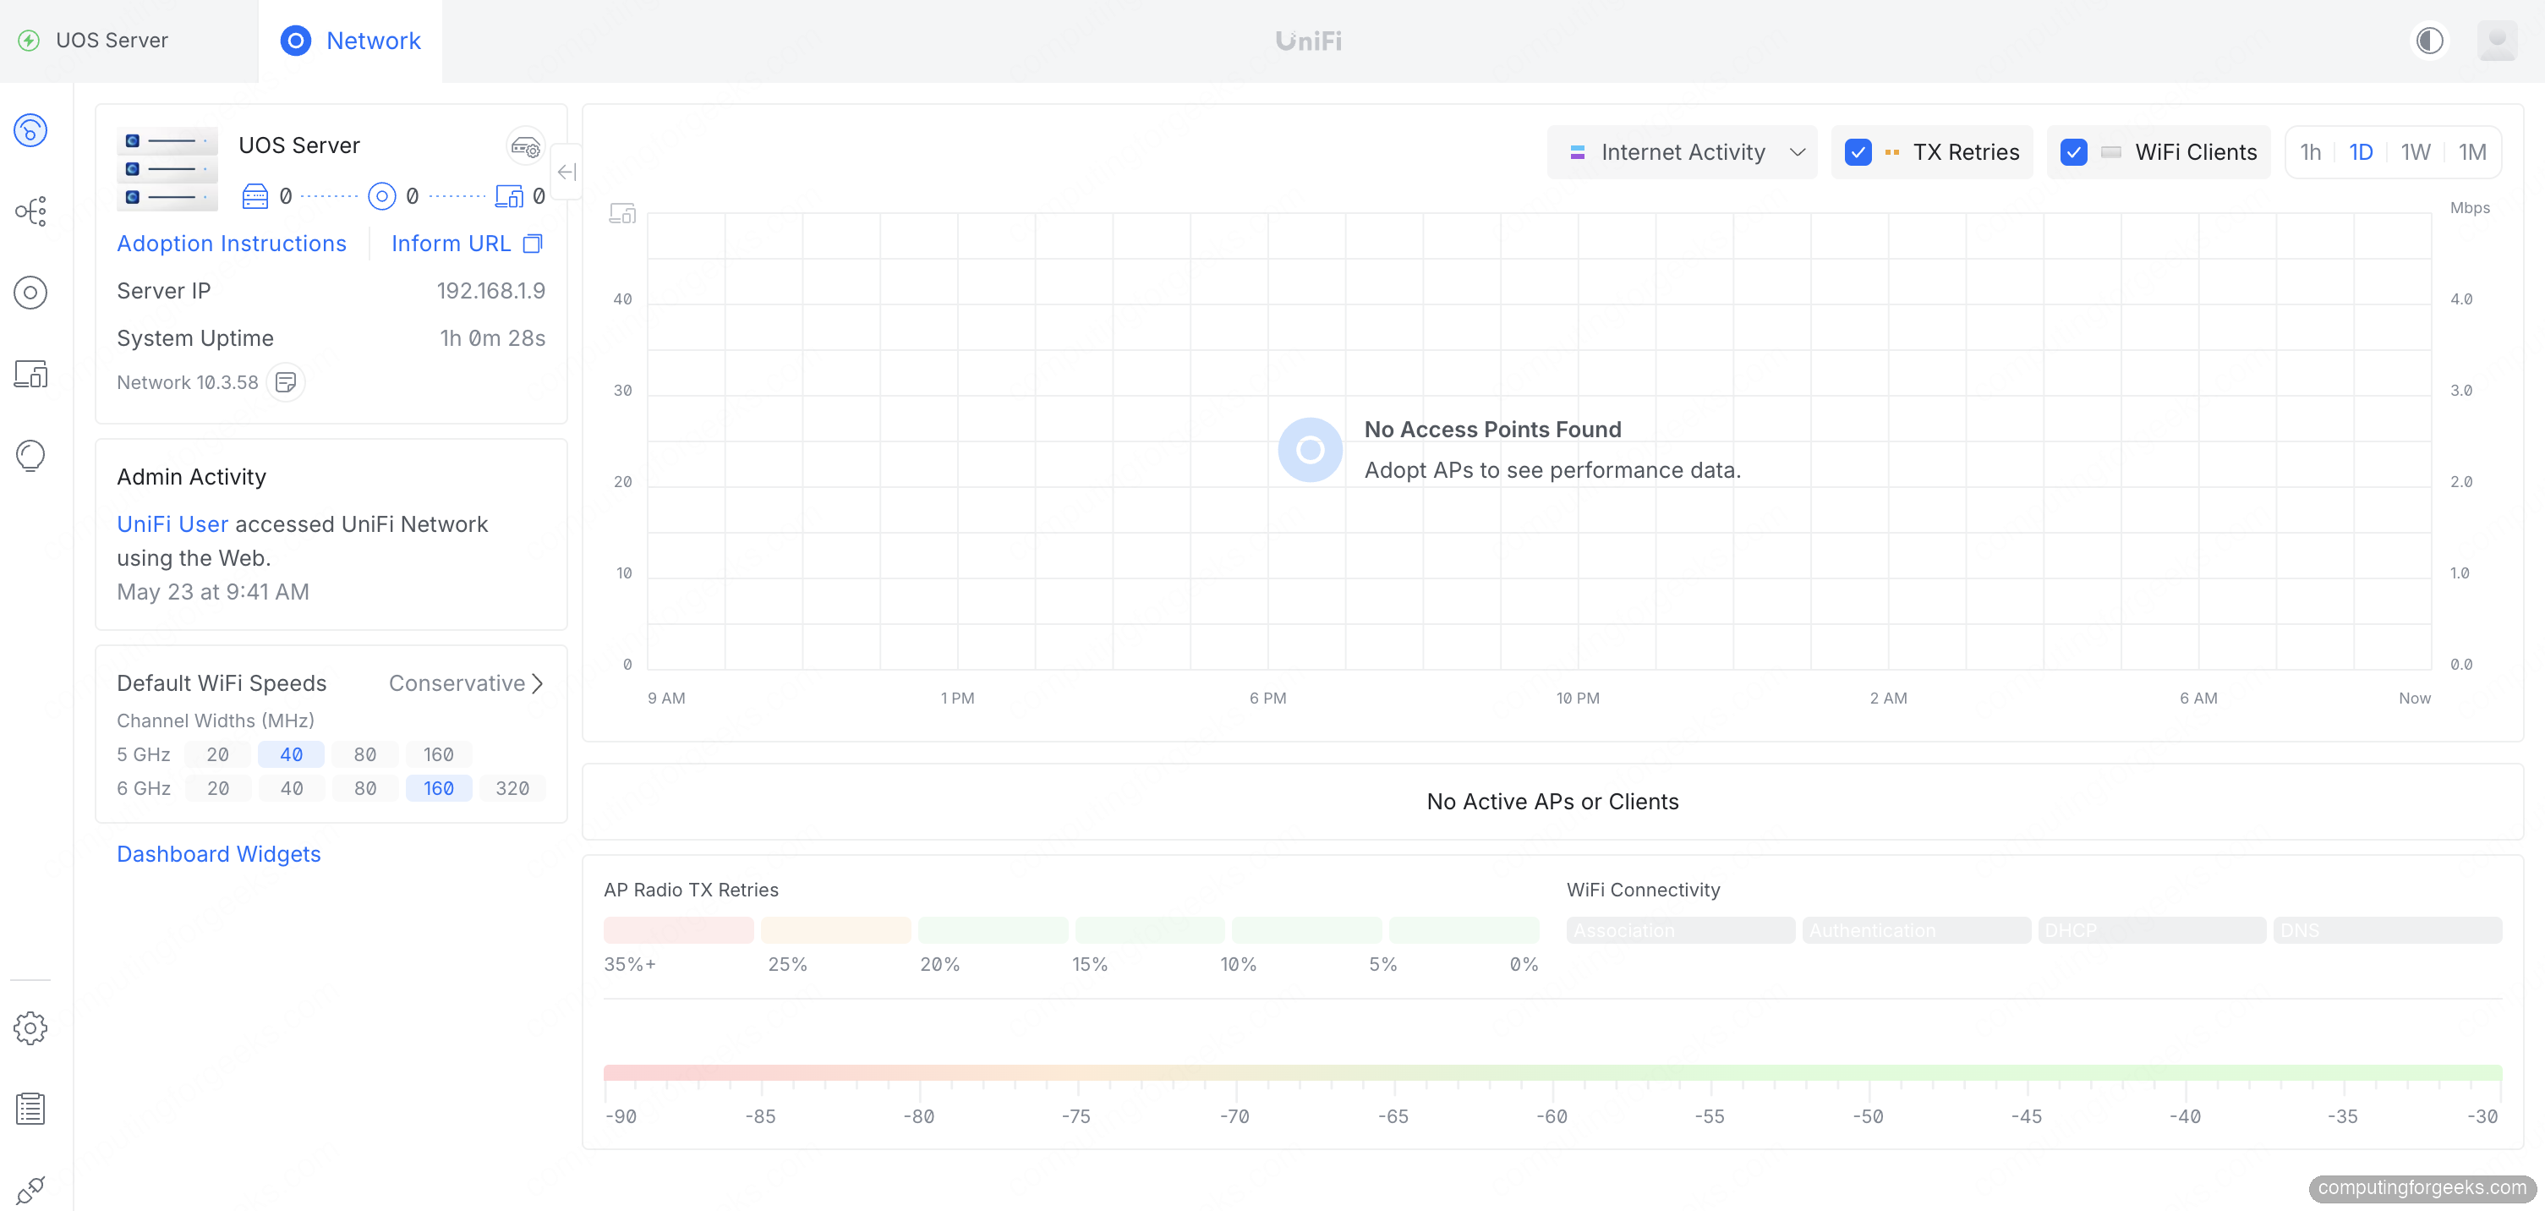The height and width of the screenshot is (1211, 2545).
Task: Click the No Access Points Found circle icon
Action: [x=1309, y=451]
